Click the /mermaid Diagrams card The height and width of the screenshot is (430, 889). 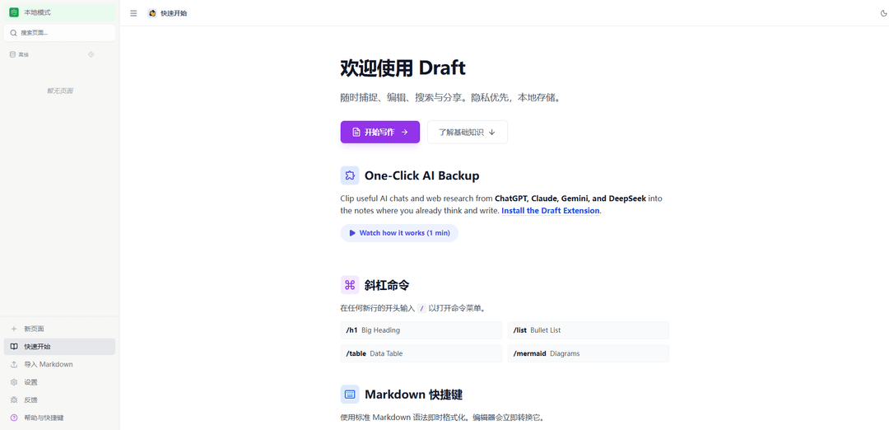click(588, 353)
